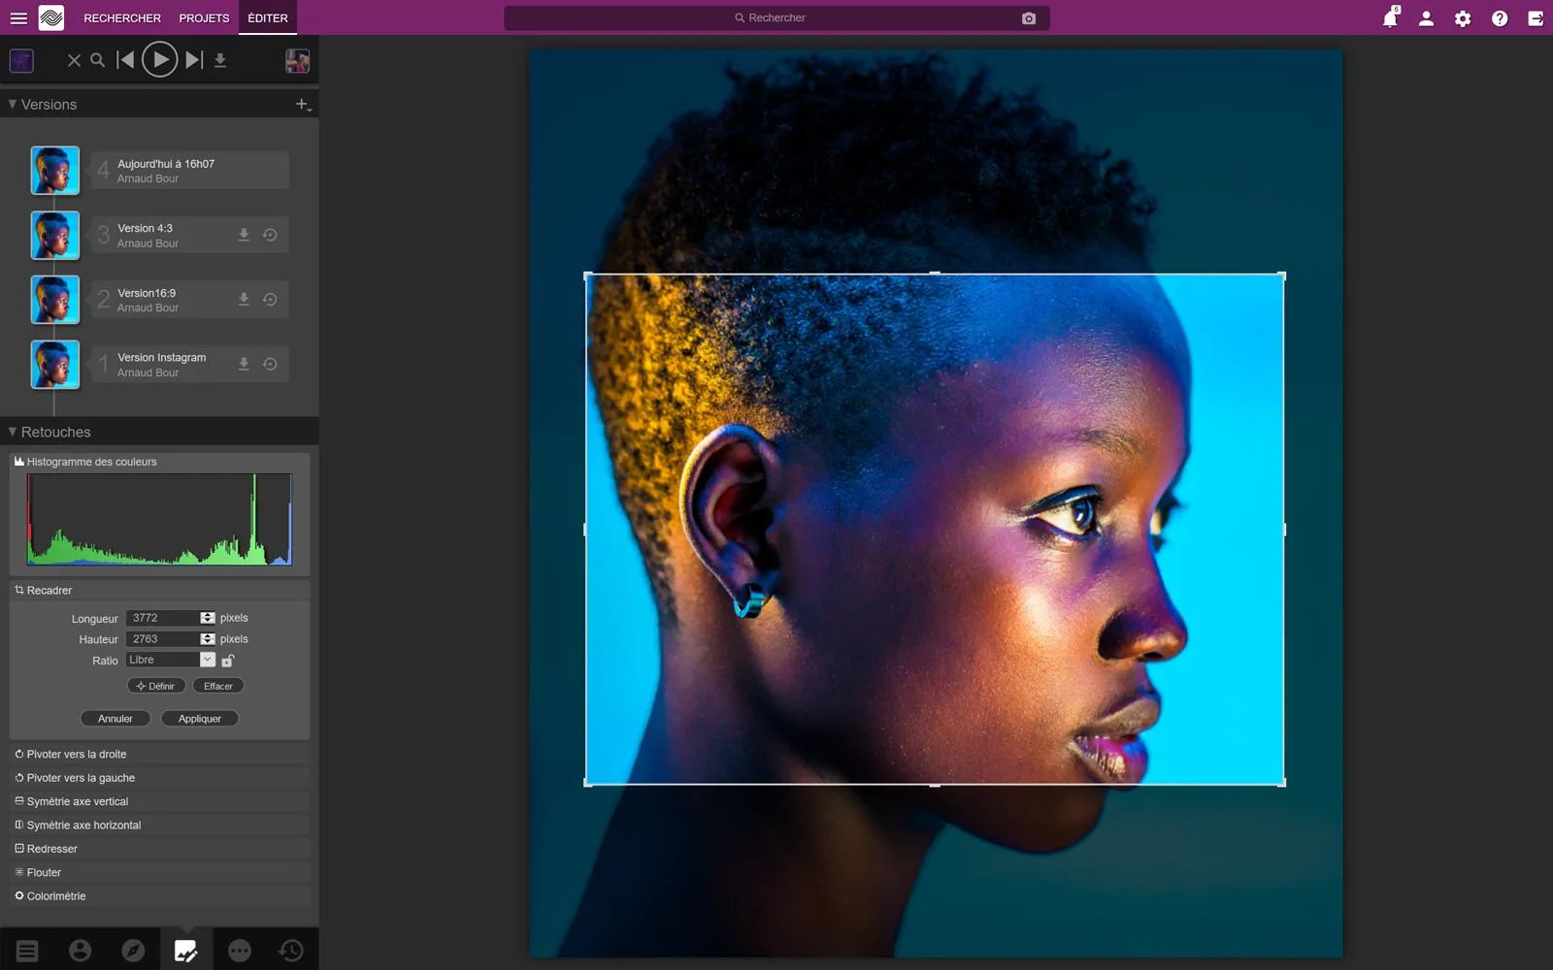This screenshot has width=1553, height=970.
Task: Select version 4 Aujourd'hui à 16h07
Action: (x=190, y=171)
